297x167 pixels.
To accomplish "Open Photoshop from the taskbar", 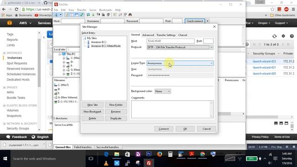I will tap(149, 154).
